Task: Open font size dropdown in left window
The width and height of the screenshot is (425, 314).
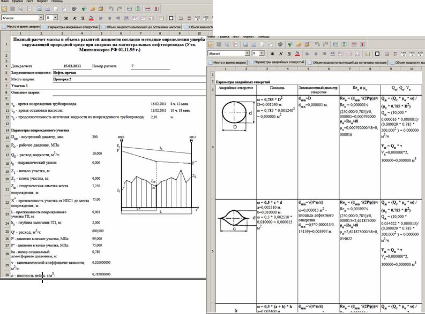Action: (x=55, y=18)
